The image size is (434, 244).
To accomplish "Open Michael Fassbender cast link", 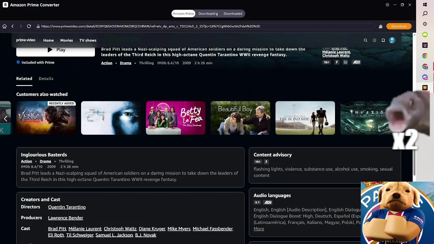I will 213,229.
